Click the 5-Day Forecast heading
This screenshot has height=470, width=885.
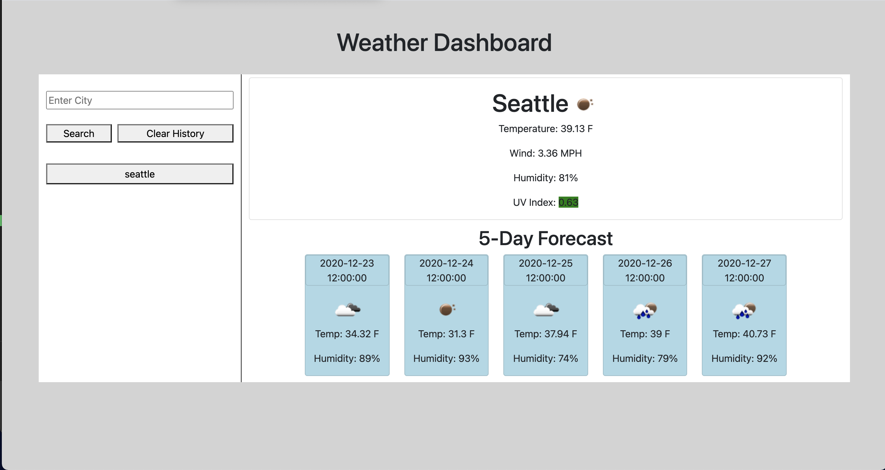pos(545,238)
